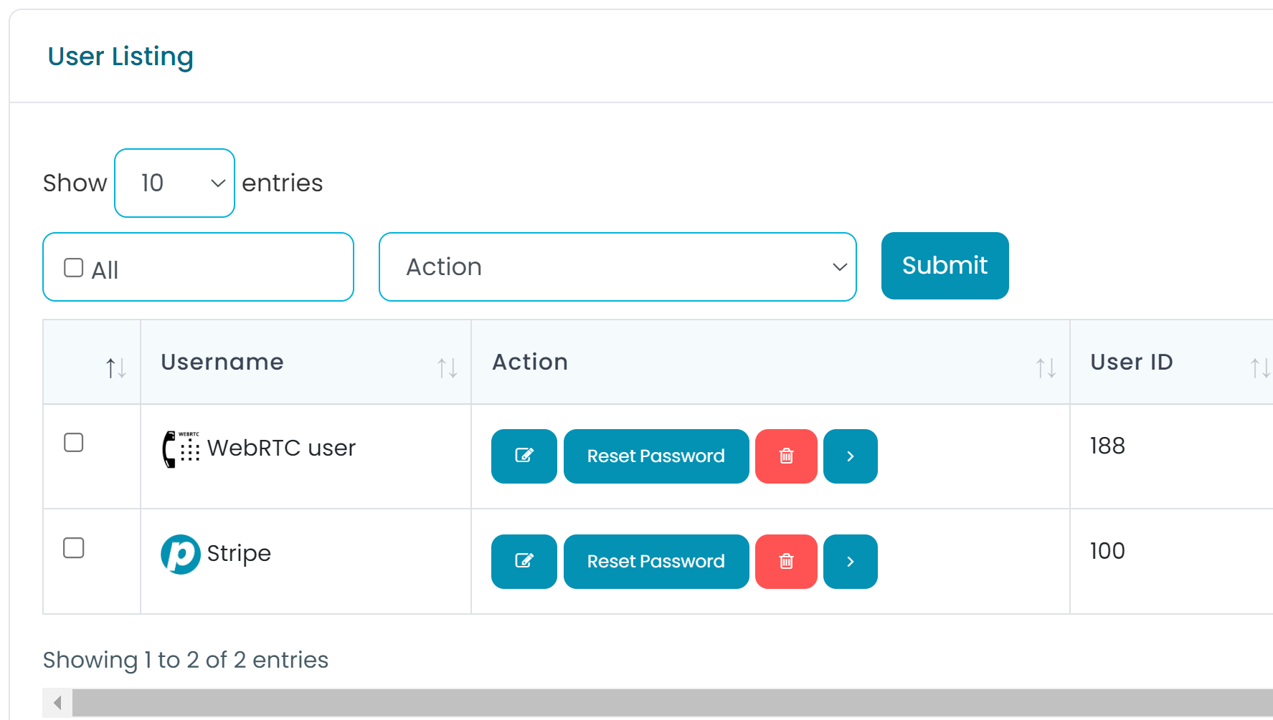This screenshot has height=720, width=1273.
Task: Select the WebRTC user row checkbox
Action: pos(74,443)
